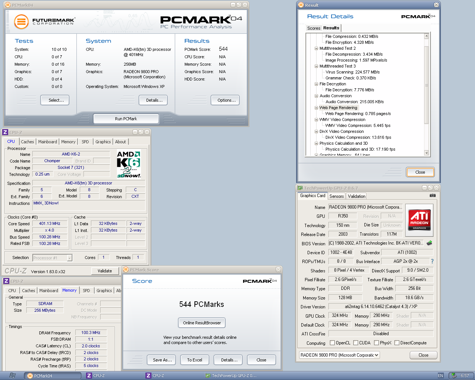Click the system tray icon beside the clock
The image size is (475, 380).
(454, 376)
